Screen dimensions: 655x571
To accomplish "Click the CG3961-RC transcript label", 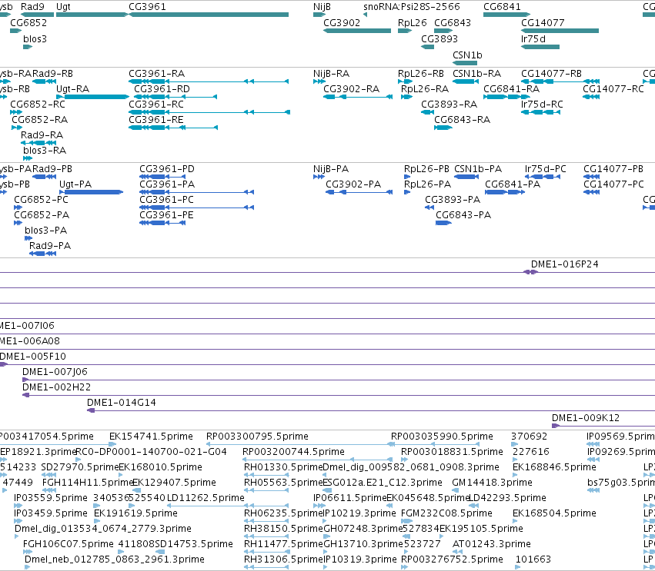I will point(156,105).
